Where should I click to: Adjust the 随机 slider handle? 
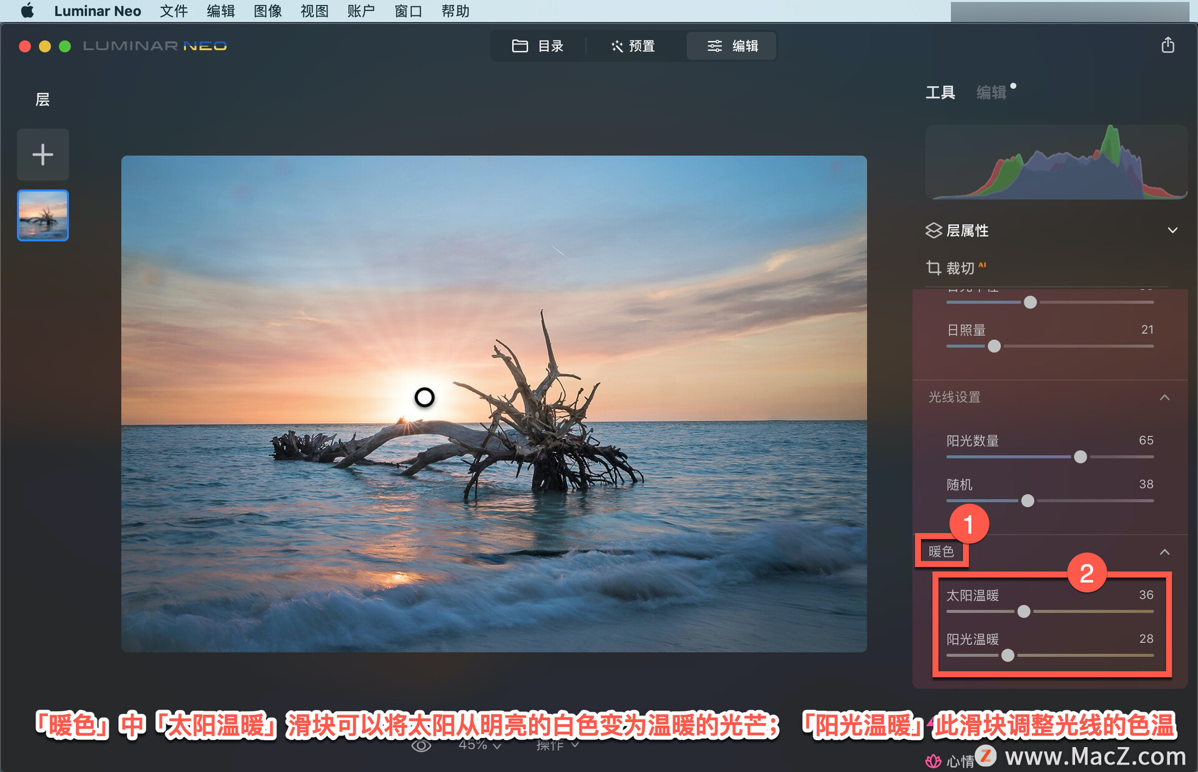[x=1028, y=501]
